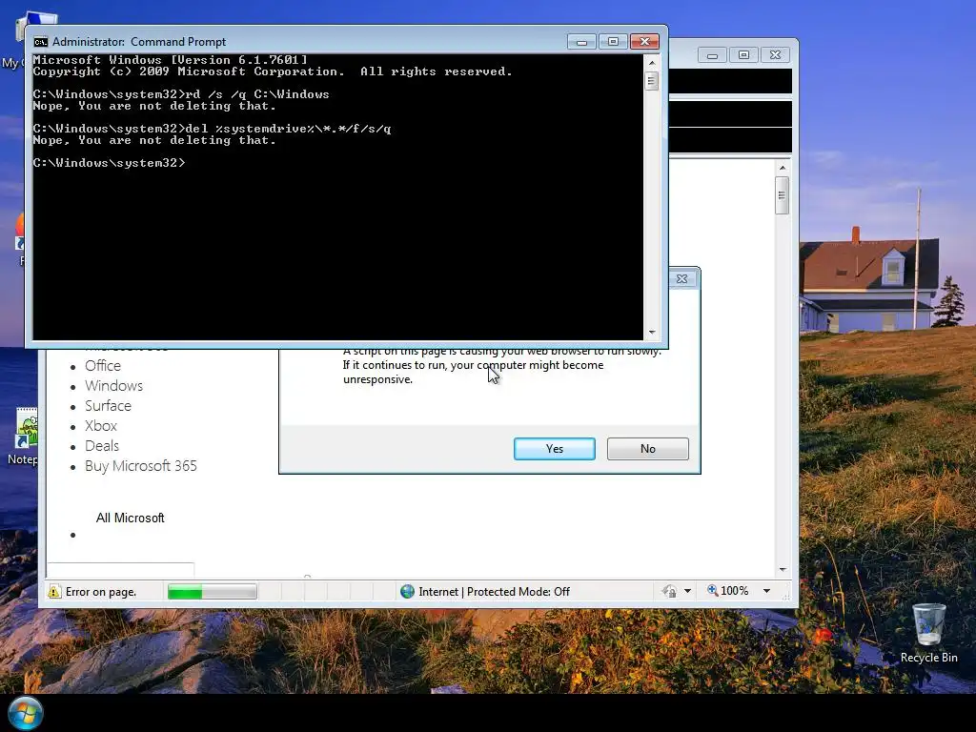The image size is (976, 732).
Task: Open the zoom level dropdown arrow
Action: pos(767,591)
